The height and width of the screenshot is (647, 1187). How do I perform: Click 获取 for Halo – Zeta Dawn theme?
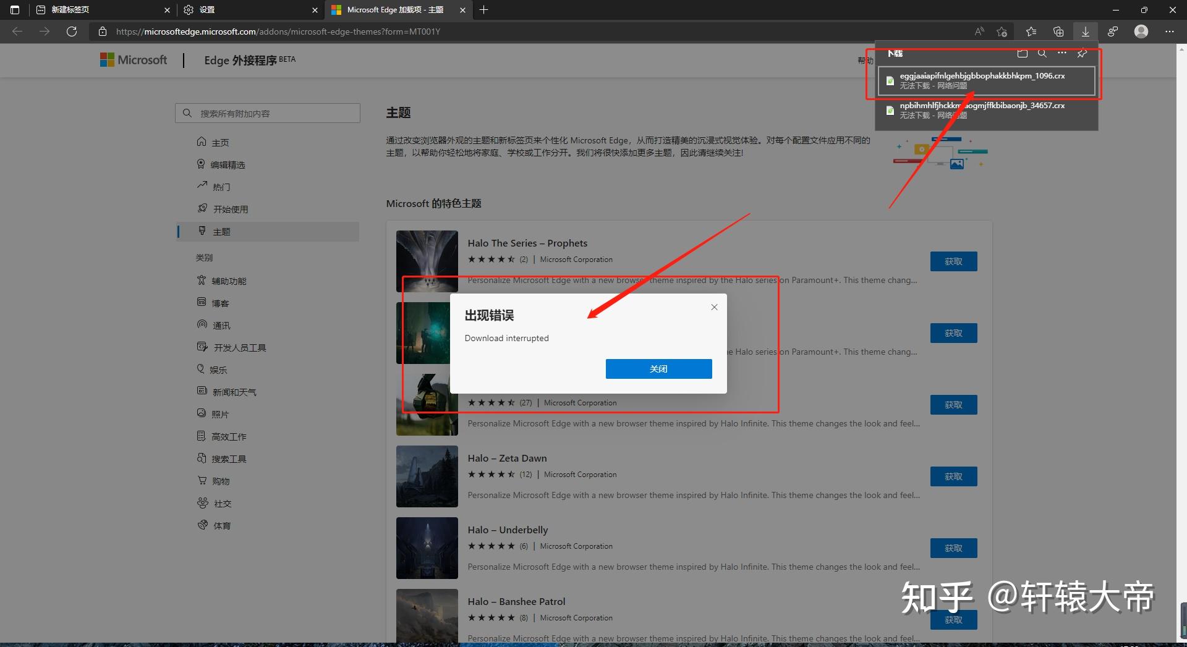(953, 476)
